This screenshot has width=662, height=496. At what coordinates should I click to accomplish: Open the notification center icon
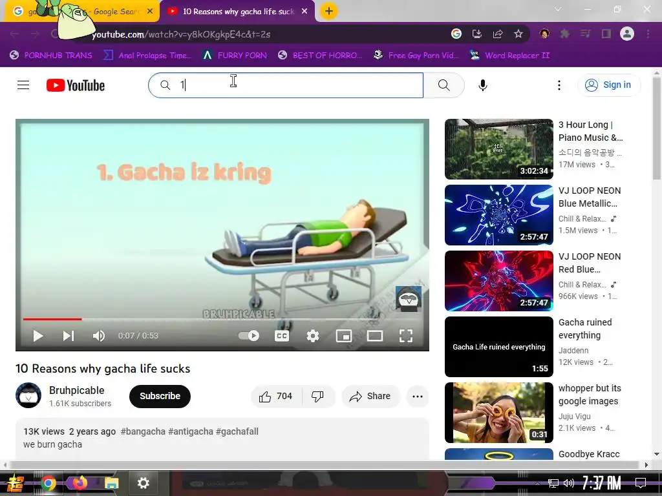(x=641, y=483)
